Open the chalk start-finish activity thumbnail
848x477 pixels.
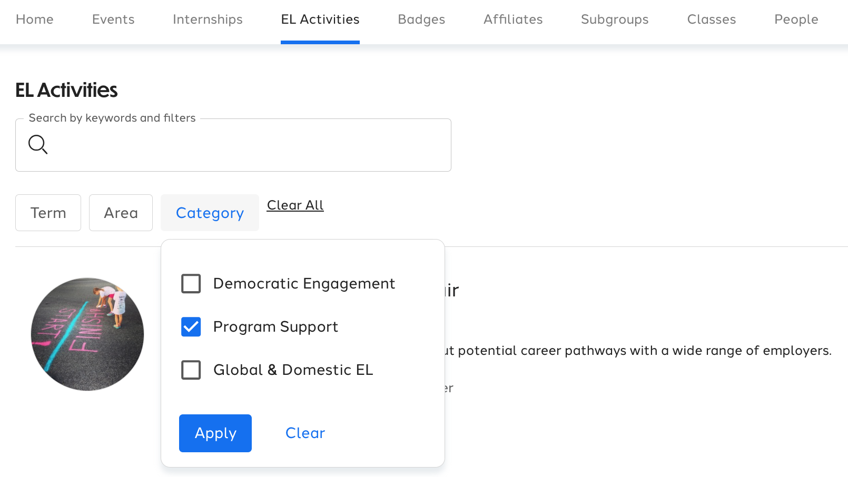tap(87, 334)
